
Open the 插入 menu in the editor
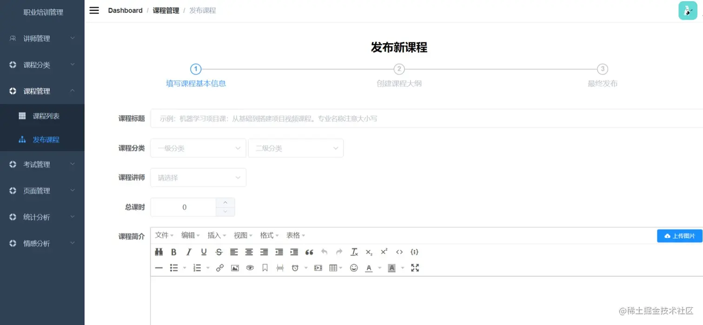tap(214, 235)
